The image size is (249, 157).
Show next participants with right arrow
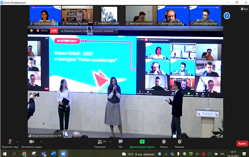(x=227, y=16)
